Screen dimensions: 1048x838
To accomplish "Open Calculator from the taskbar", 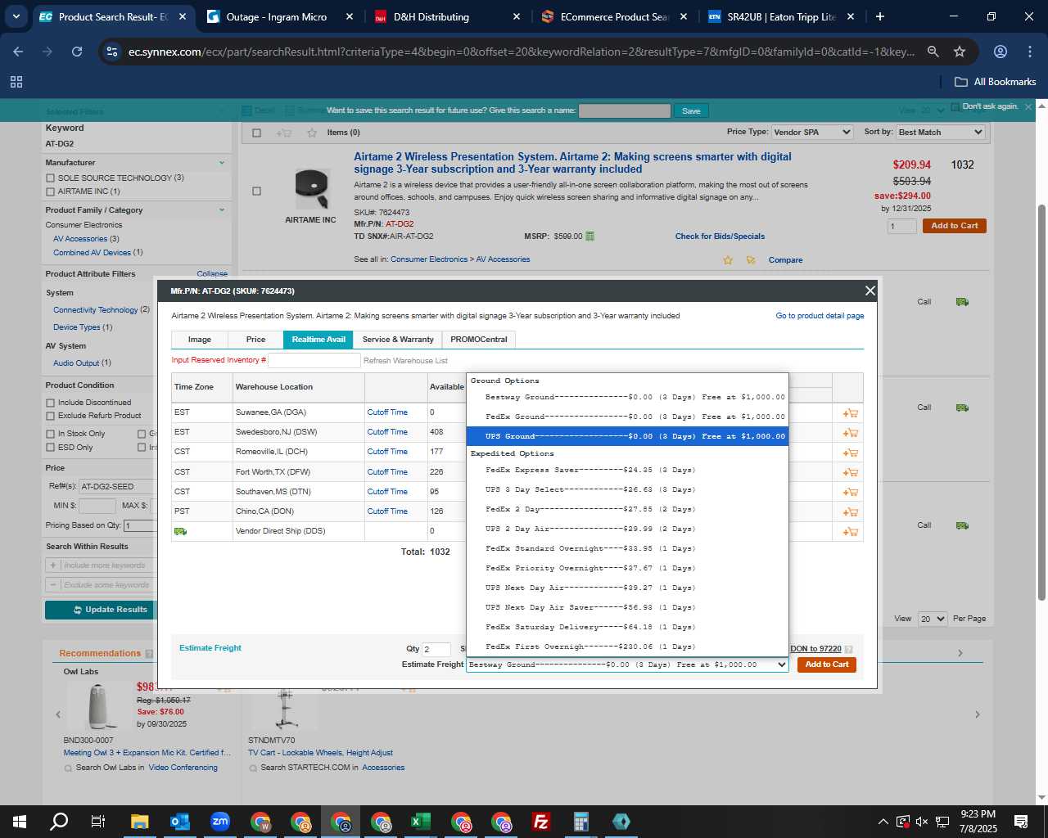I will point(580,822).
